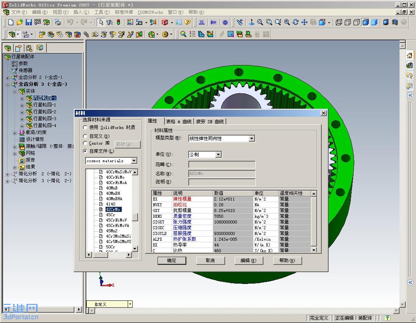The width and height of the screenshot is (416, 323).
Task: Expand the 网格 mesh node
Action: 15,153
